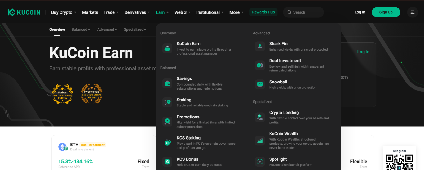This screenshot has width=424, height=170.
Task: Open the Markets page
Action: click(x=90, y=12)
